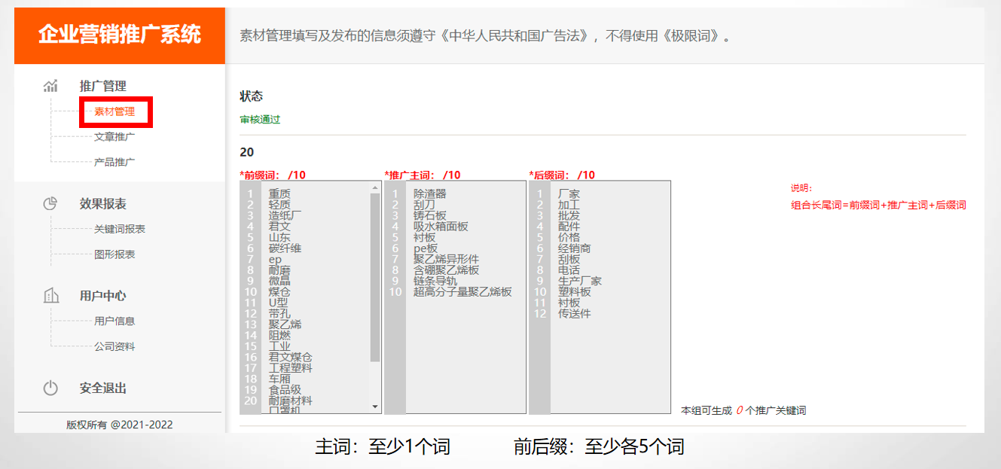Screen dimensions: 1001x469
Task: Click the 前缀词 list scrollbar thumb
Action: pyautogui.click(x=375, y=277)
